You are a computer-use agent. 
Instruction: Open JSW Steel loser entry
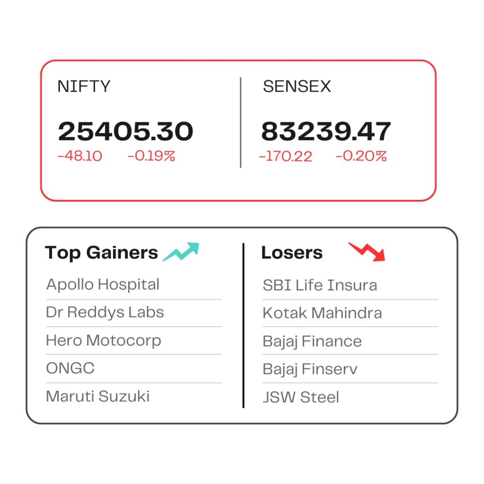click(301, 397)
